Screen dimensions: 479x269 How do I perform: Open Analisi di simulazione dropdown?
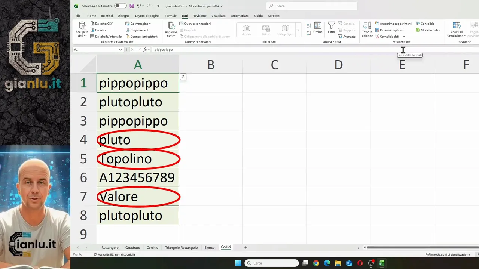coord(457,30)
